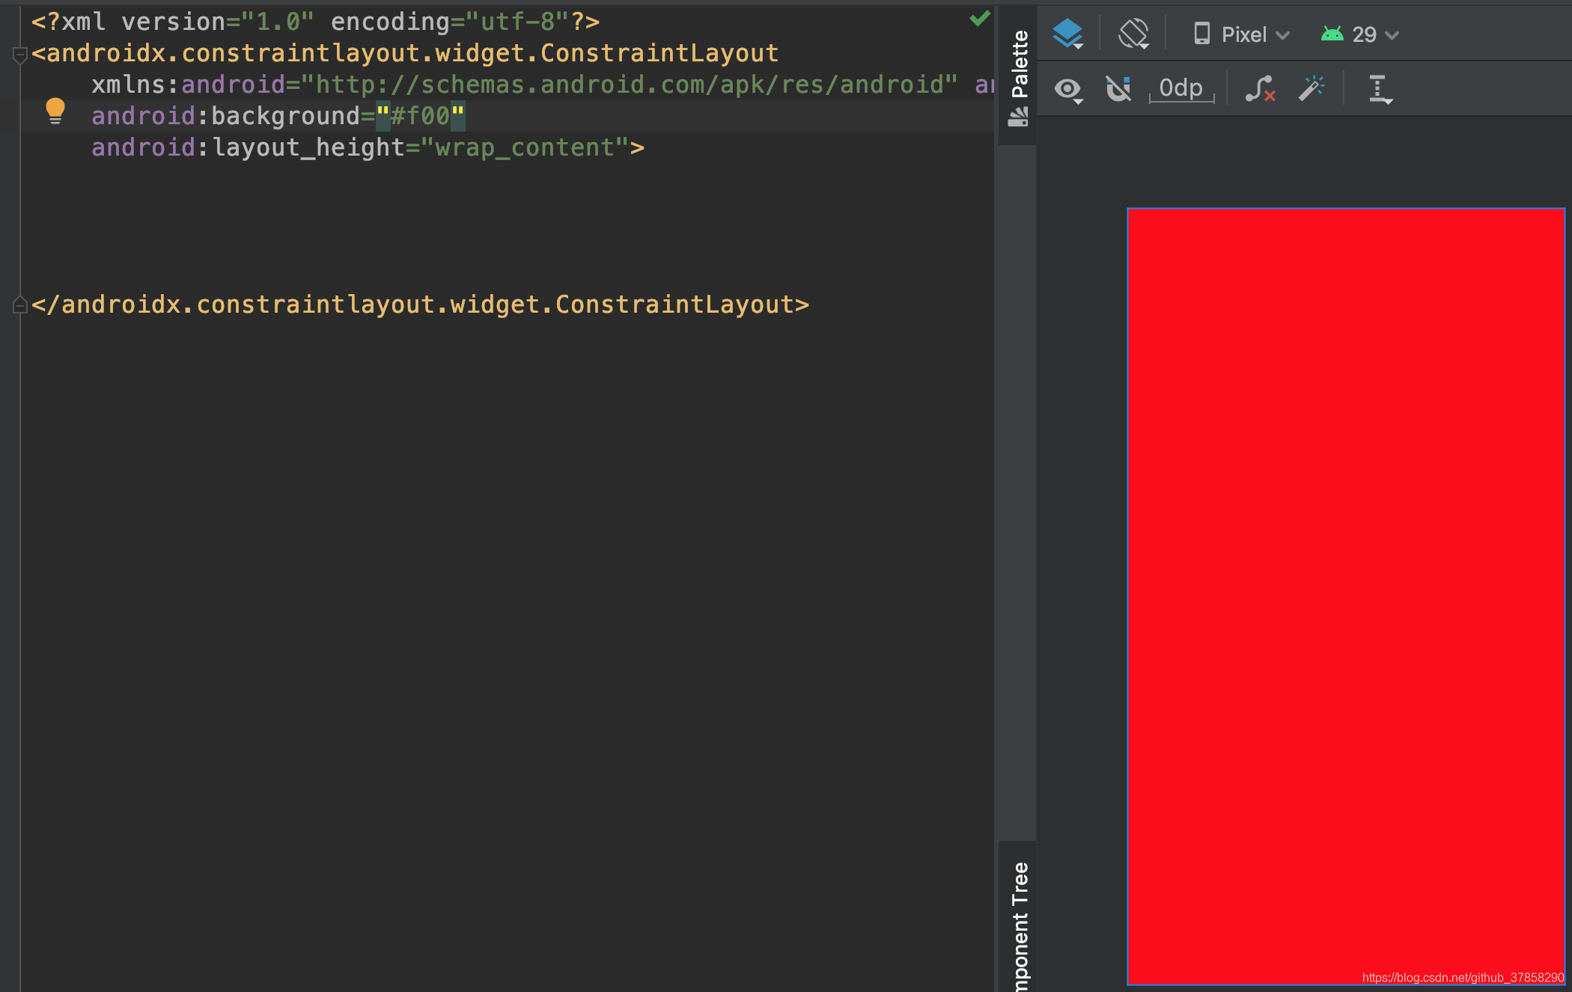Click the closing tag fold marker in the gutter
Image resolution: width=1572 pixels, height=992 pixels.
coord(20,304)
